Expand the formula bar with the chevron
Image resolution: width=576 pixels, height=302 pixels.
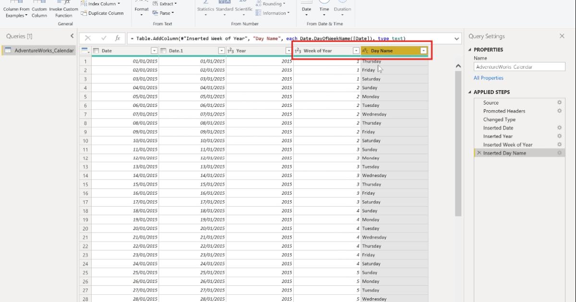click(x=456, y=38)
